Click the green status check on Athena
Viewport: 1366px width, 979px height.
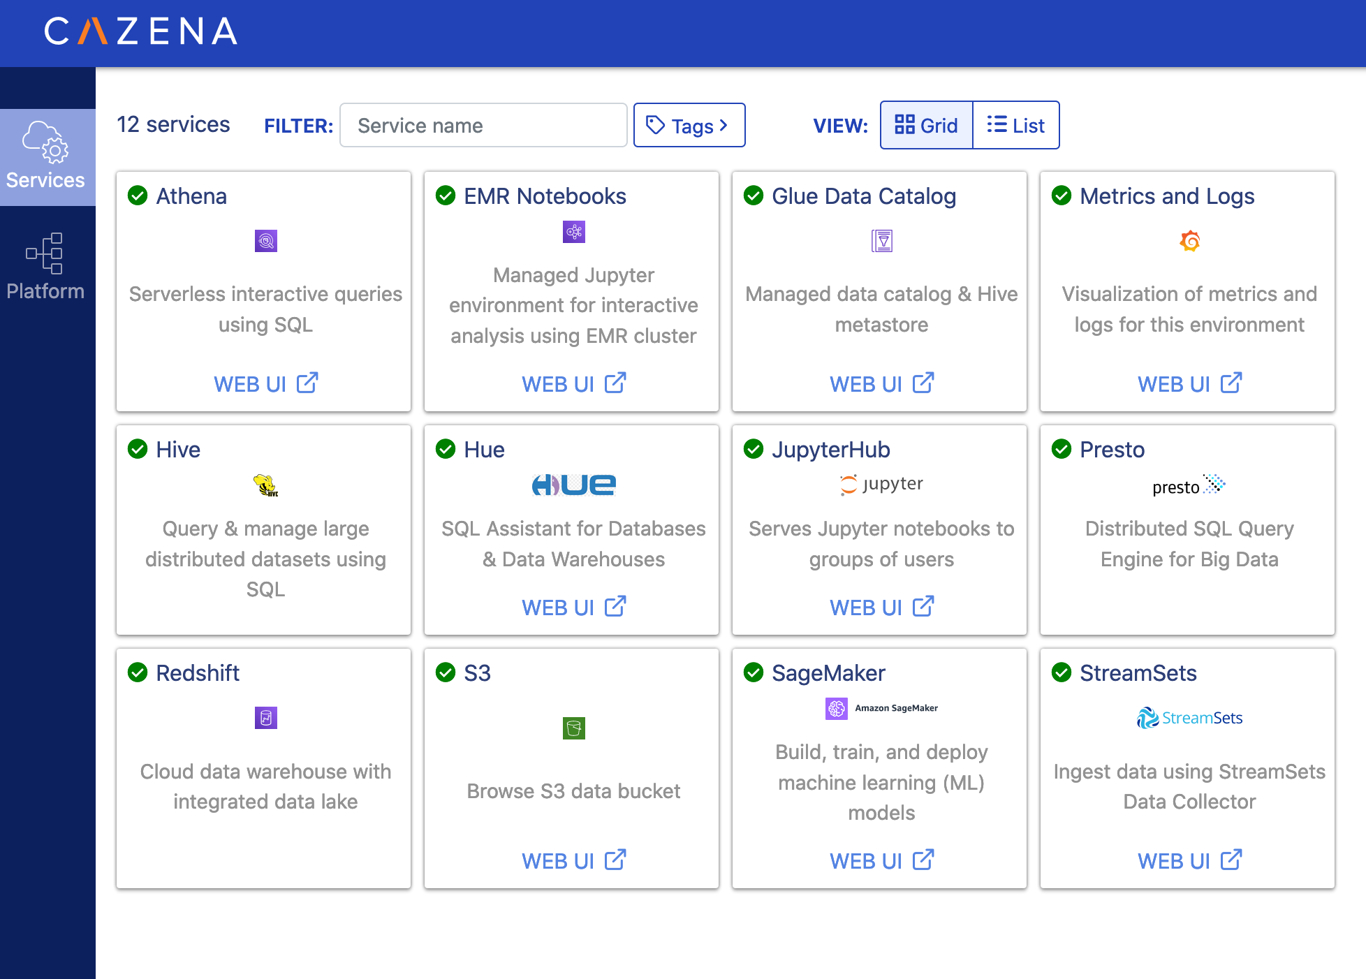pos(138,196)
